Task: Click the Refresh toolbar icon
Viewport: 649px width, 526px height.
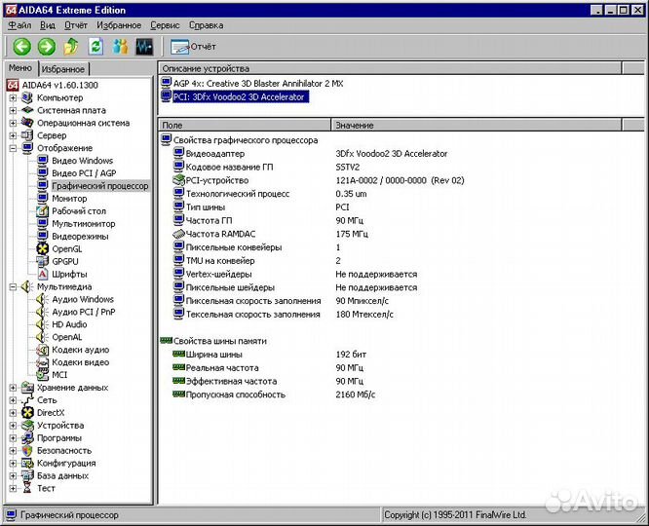Action: [95, 47]
